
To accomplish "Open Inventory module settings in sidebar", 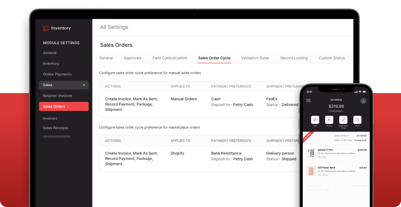I will tap(51, 64).
